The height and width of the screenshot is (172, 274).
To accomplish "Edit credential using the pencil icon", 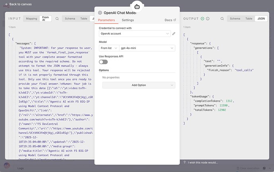I will coord(174,34).
